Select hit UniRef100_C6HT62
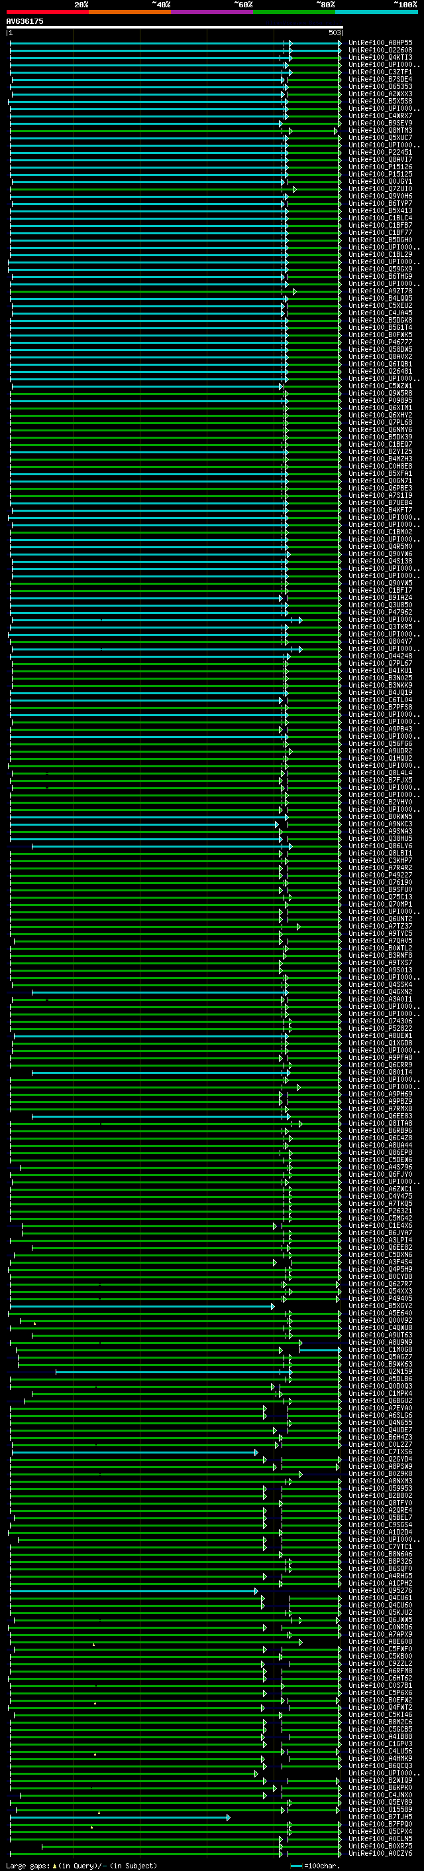Screen dimensions: 424x1871 (x=380, y=1678)
